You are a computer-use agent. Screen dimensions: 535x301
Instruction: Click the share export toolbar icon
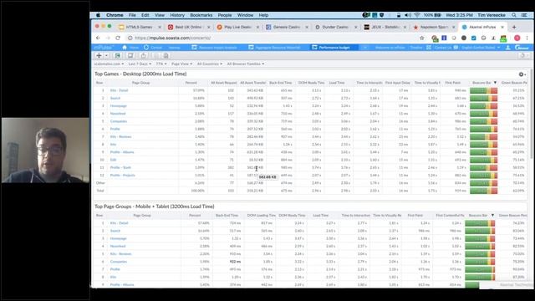pos(143,56)
